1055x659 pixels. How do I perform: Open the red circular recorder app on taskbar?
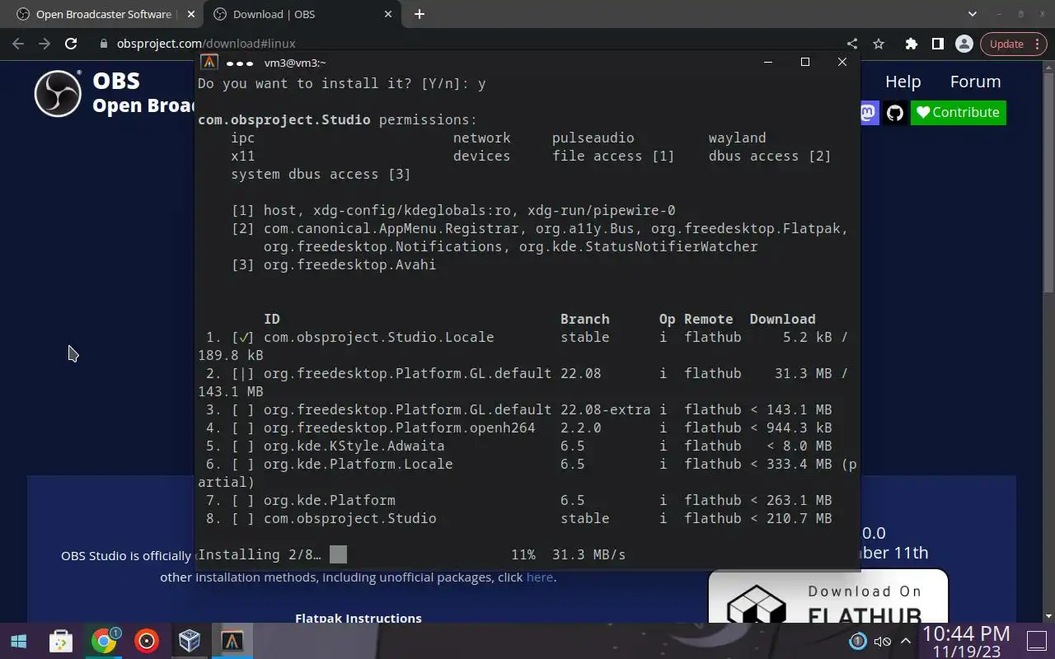pos(147,641)
